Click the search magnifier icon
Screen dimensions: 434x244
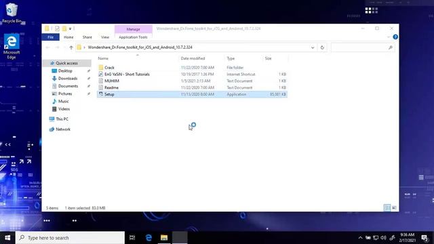(x=391, y=47)
